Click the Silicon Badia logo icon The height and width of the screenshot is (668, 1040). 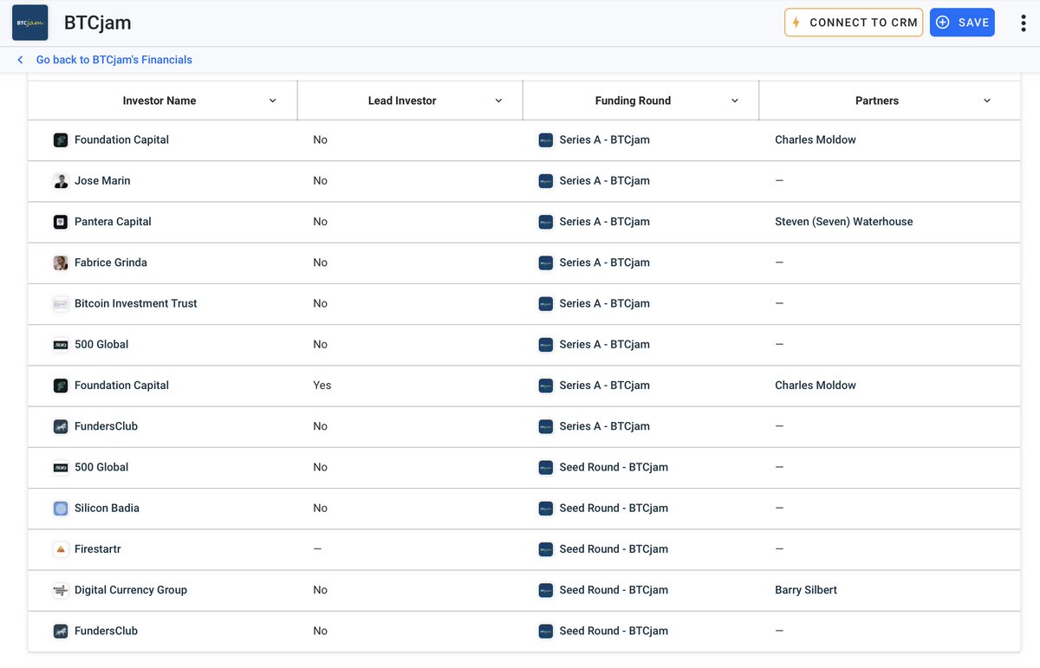(x=61, y=509)
